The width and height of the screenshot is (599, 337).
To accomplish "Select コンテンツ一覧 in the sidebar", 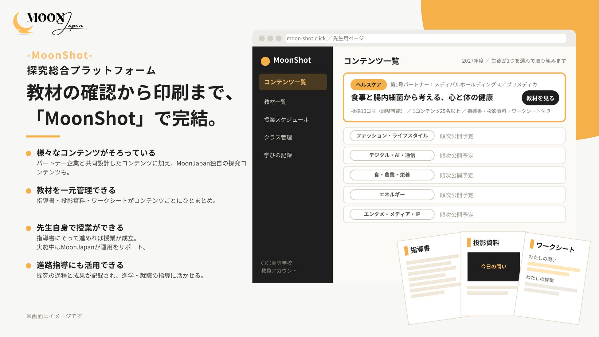I will coord(293,82).
